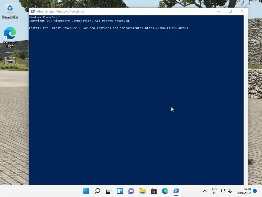Open the Windows Start menu
Viewport: 262px width, 197px height.
coord(86,191)
